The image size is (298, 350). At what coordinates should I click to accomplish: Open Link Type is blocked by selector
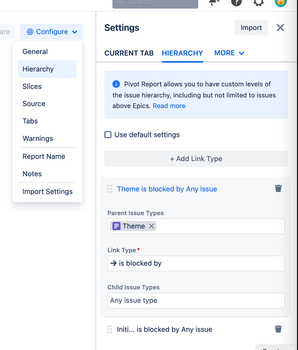click(196, 263)
